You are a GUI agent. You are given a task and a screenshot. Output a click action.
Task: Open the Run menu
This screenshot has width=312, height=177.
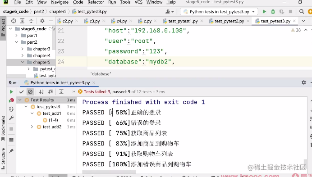tap(112, 2)
